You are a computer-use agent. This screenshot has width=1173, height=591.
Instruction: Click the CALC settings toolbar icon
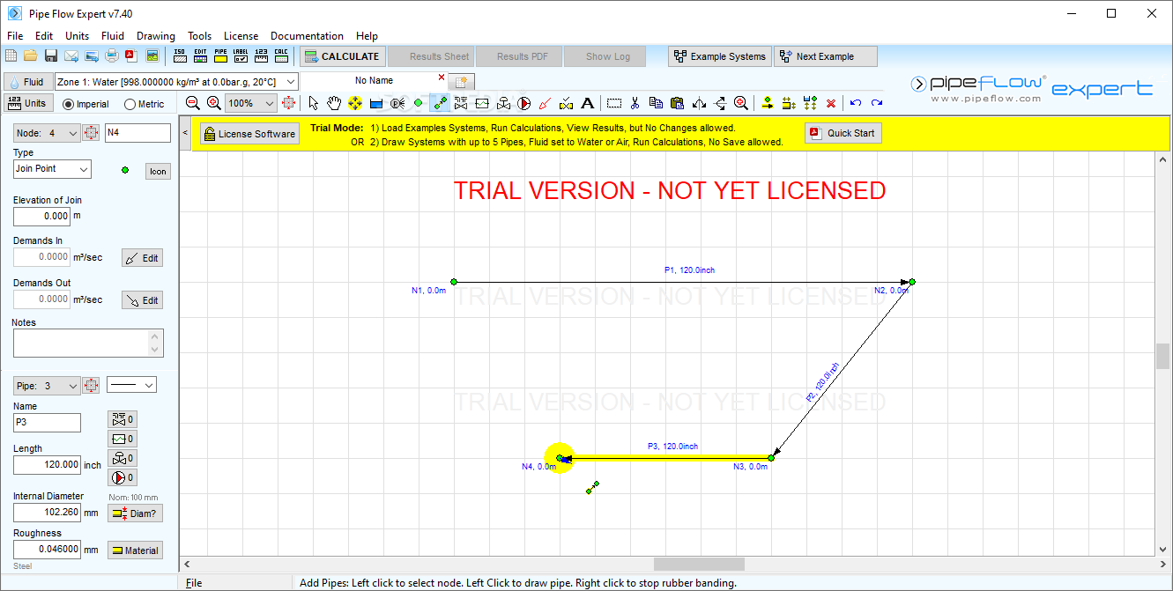(x=281, y=55)
